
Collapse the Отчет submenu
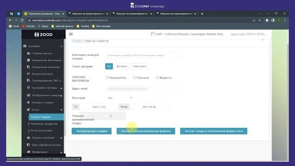coord(61,110)
